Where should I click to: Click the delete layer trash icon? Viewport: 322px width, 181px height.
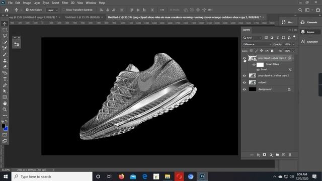pyautogui.click(x=290, y=155)
